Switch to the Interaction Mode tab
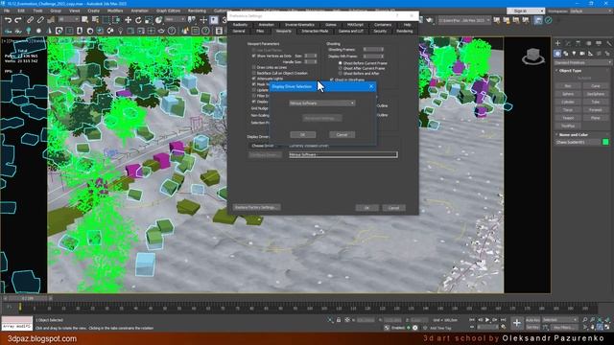Image resolution: width=614 pixels, height=345 pixels. click(315, 32)
